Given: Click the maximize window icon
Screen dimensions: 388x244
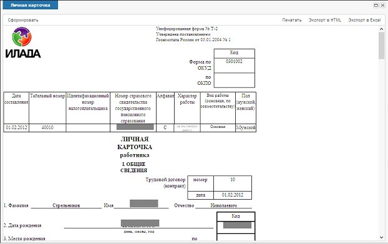Looking at the screenshot, I should [x=376, y=5].
